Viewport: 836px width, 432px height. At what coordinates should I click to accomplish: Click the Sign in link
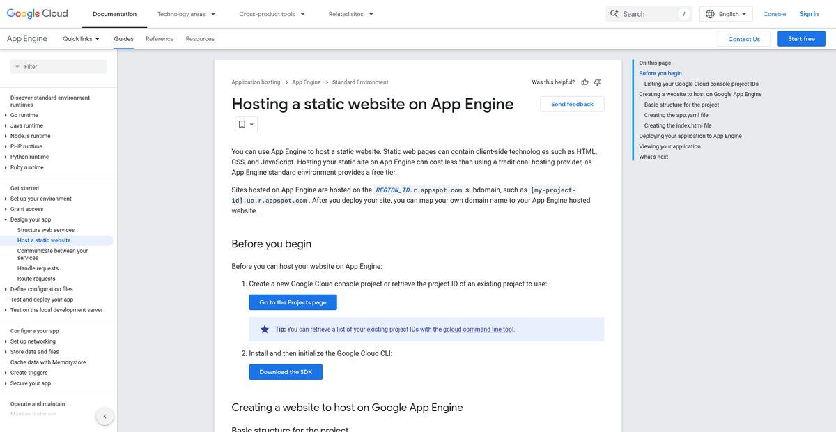[x=810, y=14]
